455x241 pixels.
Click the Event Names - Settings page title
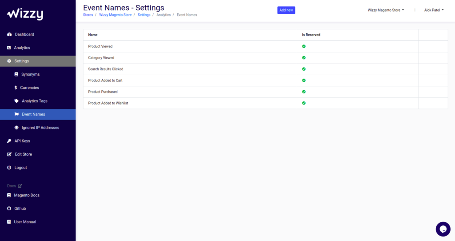(124, 8)
